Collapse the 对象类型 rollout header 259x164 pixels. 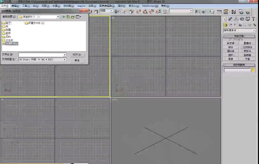[239, 36]
